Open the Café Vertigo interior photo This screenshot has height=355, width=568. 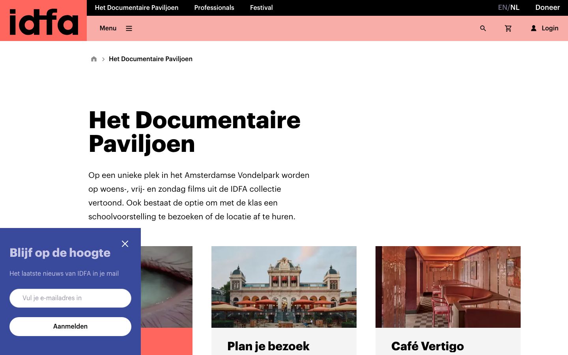pyautogui.click(x=448, y=287)
